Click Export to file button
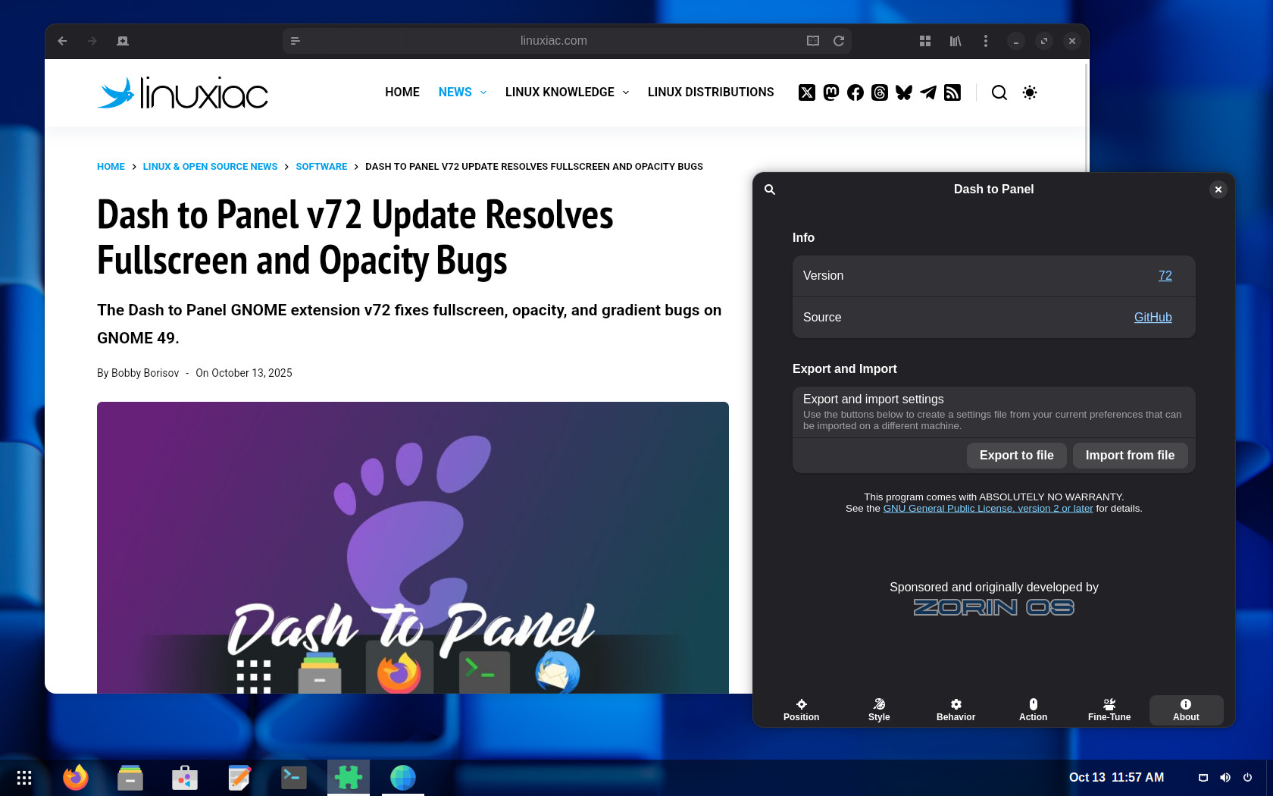The height and width of the screenshot is (796, 1273). click(x=1016, y=456)
